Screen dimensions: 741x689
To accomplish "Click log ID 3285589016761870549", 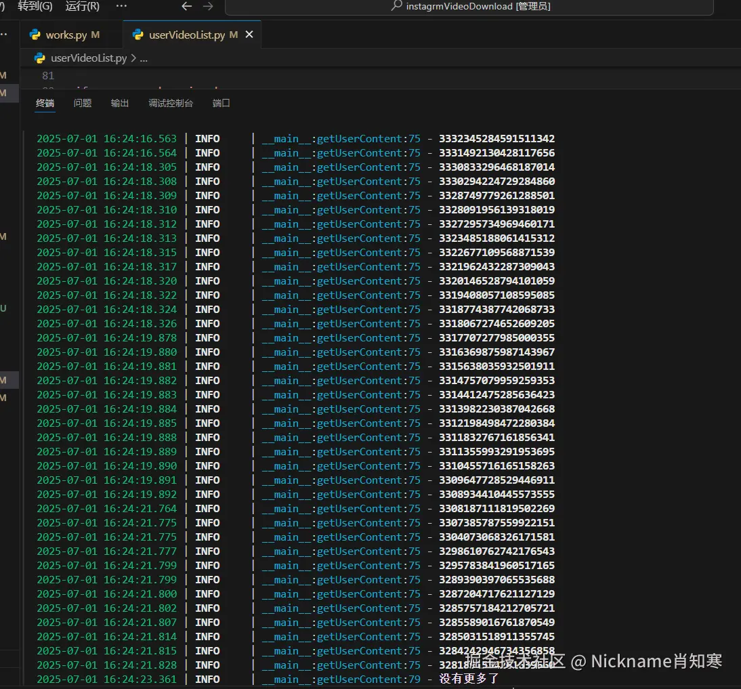I will coord(496,623).
